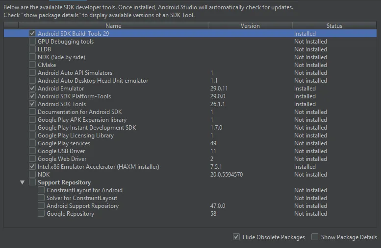
Task: Toggle Hide Obsolete Packages option
Action: 237,237
